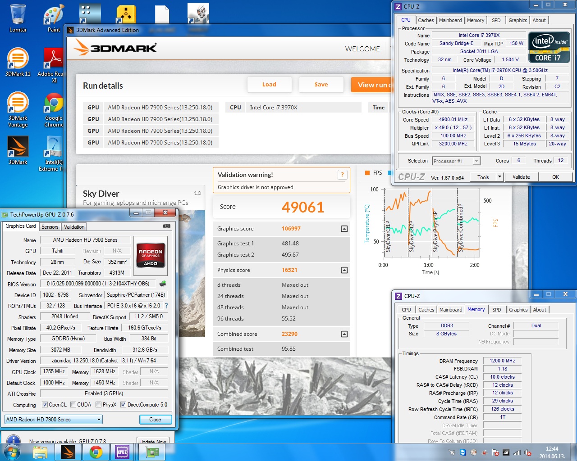The image size is (577, 461).
Task: Open the 3DMark Vantage desktop shortcut
Action: (18, 109)
